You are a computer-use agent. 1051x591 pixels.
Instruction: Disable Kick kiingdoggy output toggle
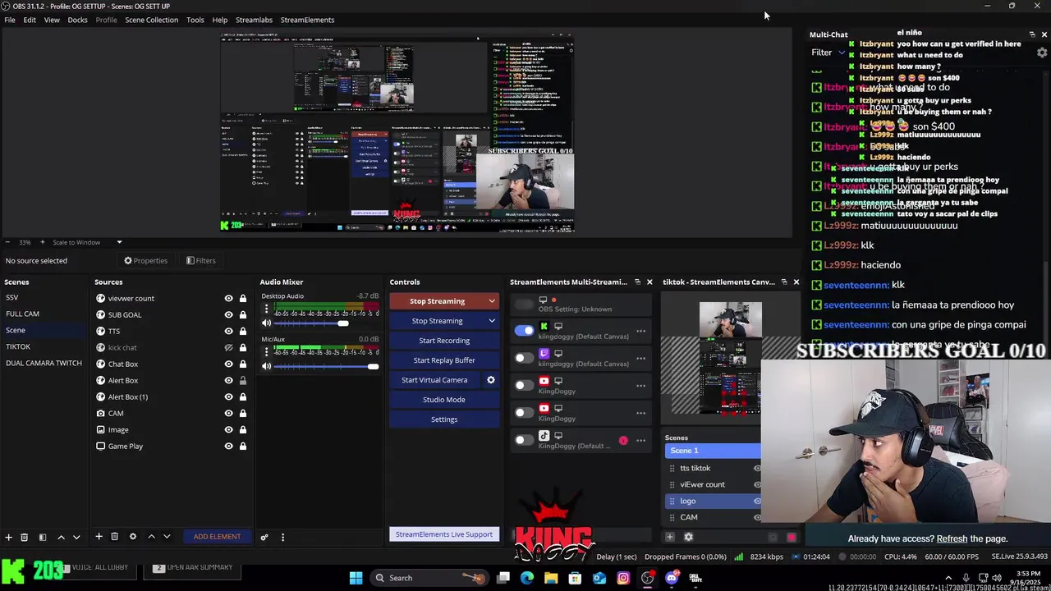524,331
